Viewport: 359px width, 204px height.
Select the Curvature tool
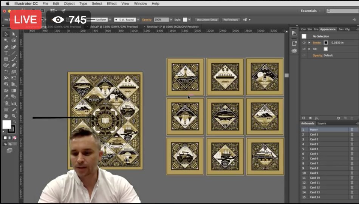(14, 47)
